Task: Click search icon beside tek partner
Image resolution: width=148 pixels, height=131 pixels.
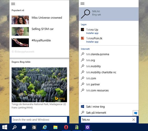Action: pos(83,84)
